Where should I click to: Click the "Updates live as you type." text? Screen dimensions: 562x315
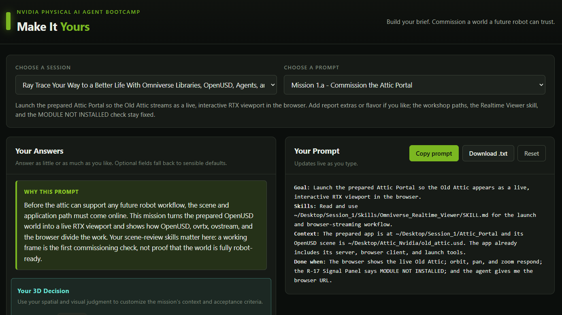326,163
